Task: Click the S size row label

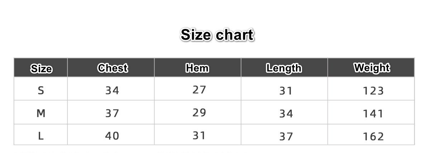Action: [x=41, y=90]
